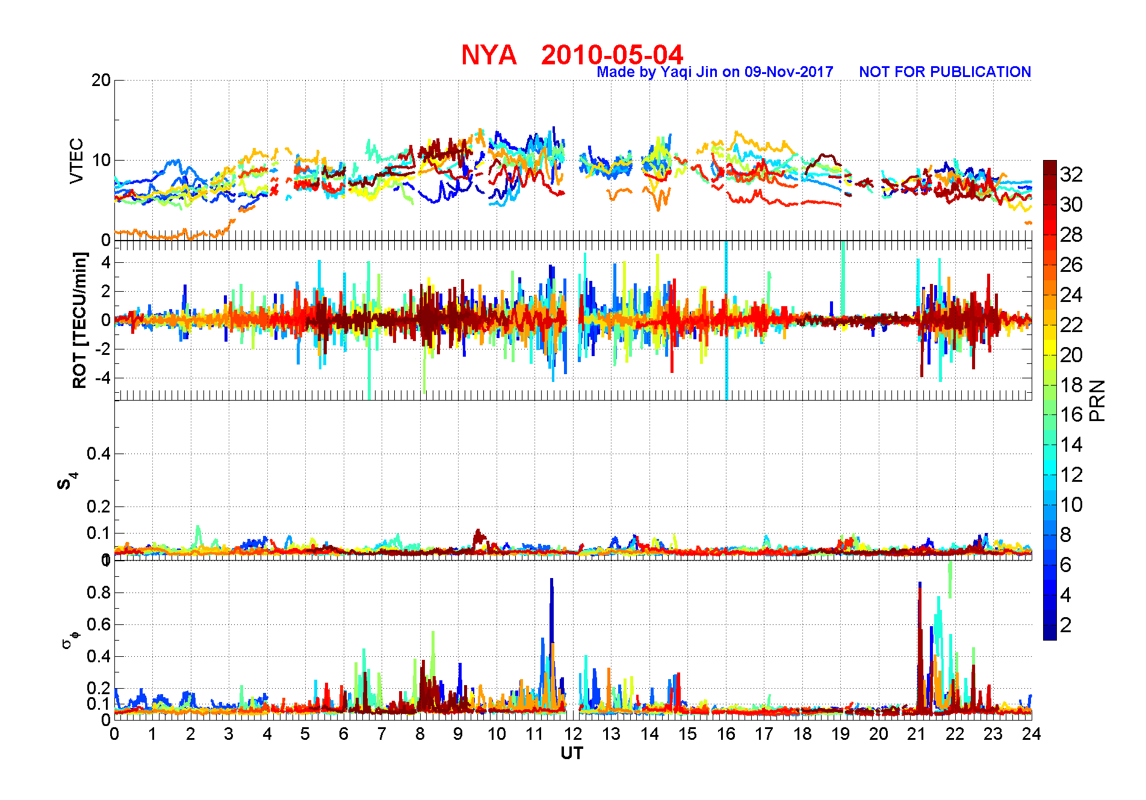Image resolution: width=1146 pixels, height=800 pixels.
Task: Click the VTEC y-axis tick 10
Action: pos(101,160)
